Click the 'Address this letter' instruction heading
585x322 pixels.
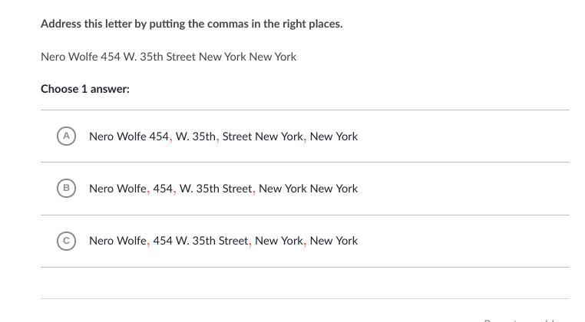pos(191,24)
